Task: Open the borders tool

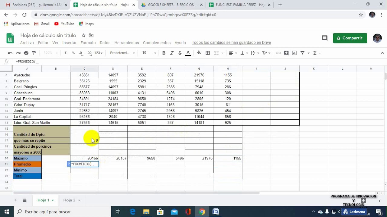Action: [x=208, y=53]
